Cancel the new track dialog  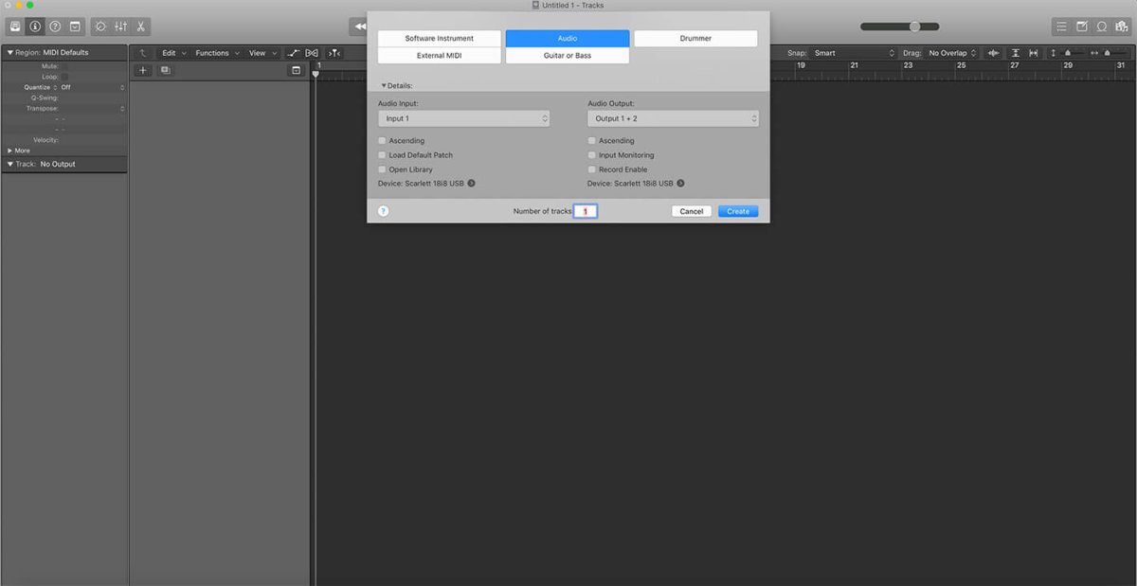(691, 211)
